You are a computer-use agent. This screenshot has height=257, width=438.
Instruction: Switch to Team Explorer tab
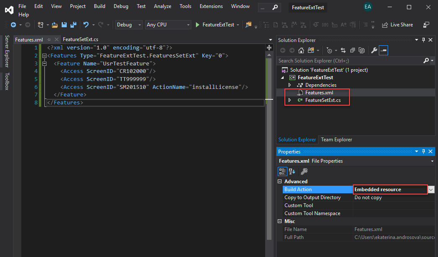pos(336,140)
